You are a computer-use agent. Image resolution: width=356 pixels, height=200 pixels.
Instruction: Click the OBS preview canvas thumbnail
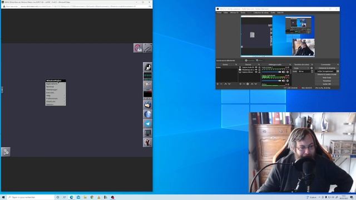point(278,36)
